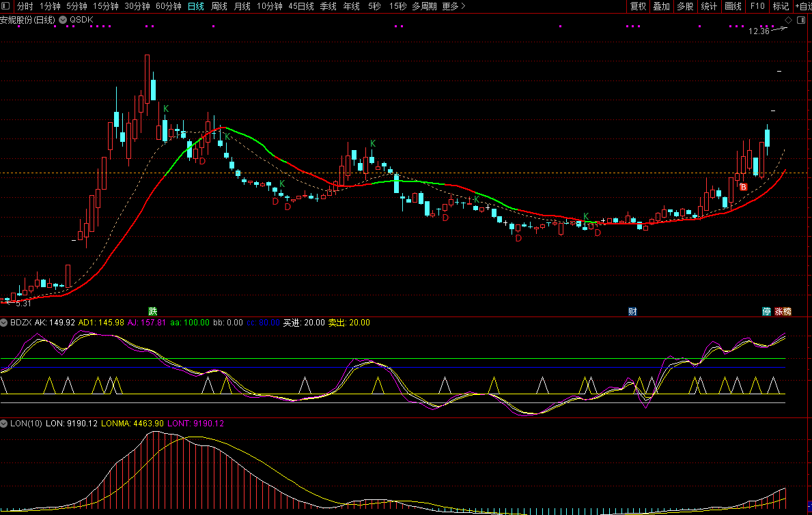Switch to 分时 intraday view
This screenshot has width=812, height=515.
25,6
